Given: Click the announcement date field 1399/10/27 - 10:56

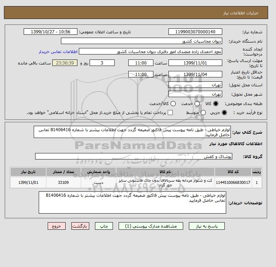Looking at the screenshot, I should pos(51,32).
